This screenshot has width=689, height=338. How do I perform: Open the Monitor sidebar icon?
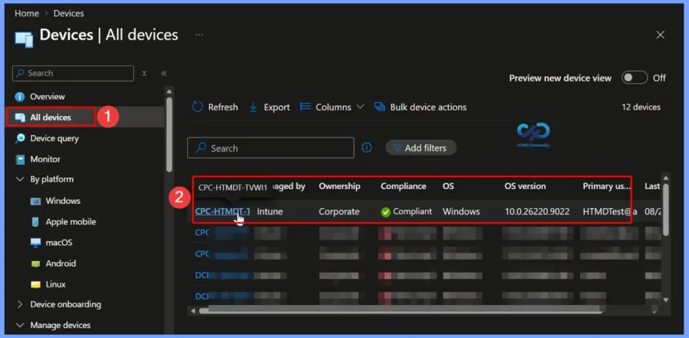click(20, 159)
